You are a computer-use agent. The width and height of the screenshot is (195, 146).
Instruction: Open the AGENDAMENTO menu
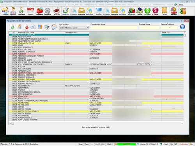[x=20, y=5]
